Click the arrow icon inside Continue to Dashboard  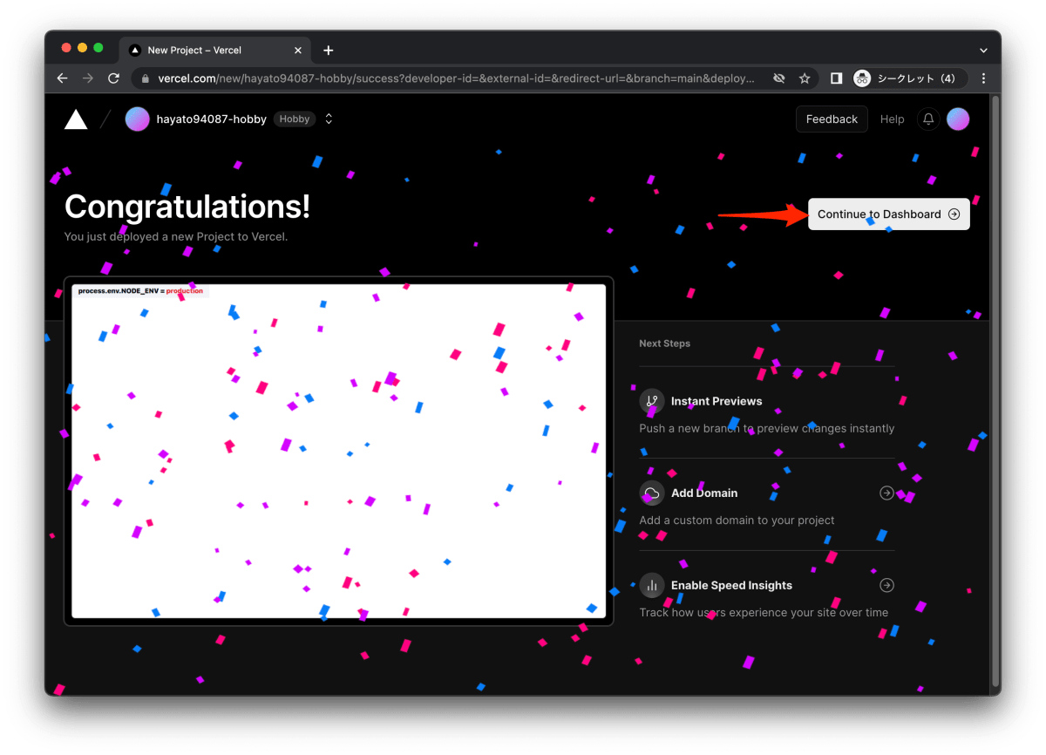click(x=954, y=214)
